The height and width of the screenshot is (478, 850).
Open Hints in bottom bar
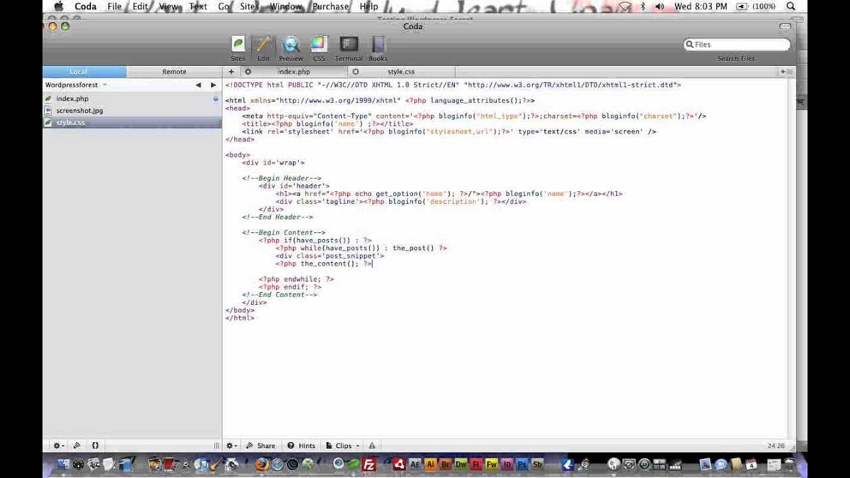pyautogui.click(x=301, y=445)
